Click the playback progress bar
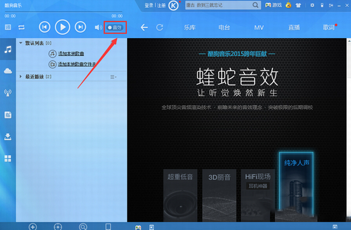 click(x=64, y=11)
